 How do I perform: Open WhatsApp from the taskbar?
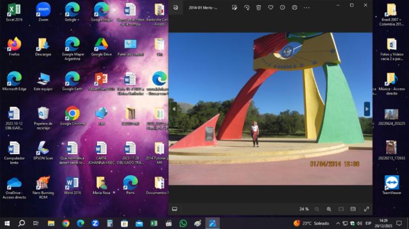[183, 223]
